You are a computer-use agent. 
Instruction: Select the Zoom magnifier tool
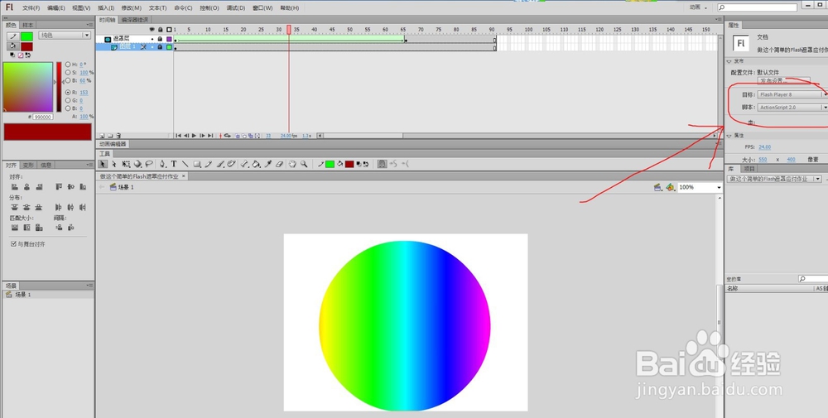point(304,164)
